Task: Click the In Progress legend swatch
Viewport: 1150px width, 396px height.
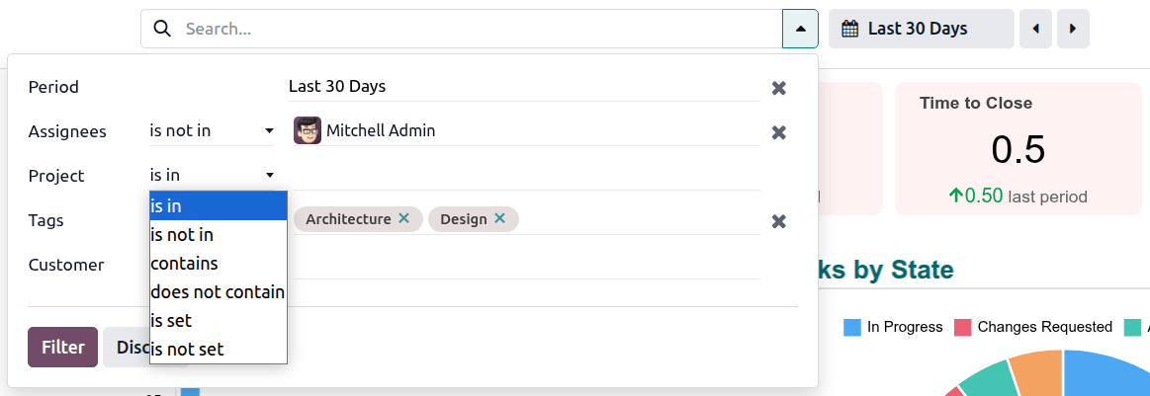Action: pyautogui.click(x=852, y=327)
